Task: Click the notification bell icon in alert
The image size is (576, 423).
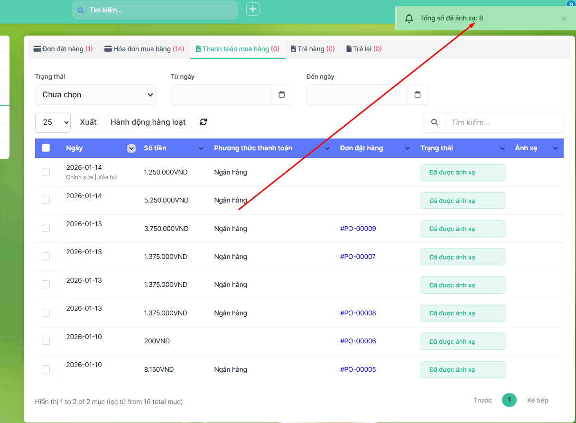Action: (x=409, y=18)
